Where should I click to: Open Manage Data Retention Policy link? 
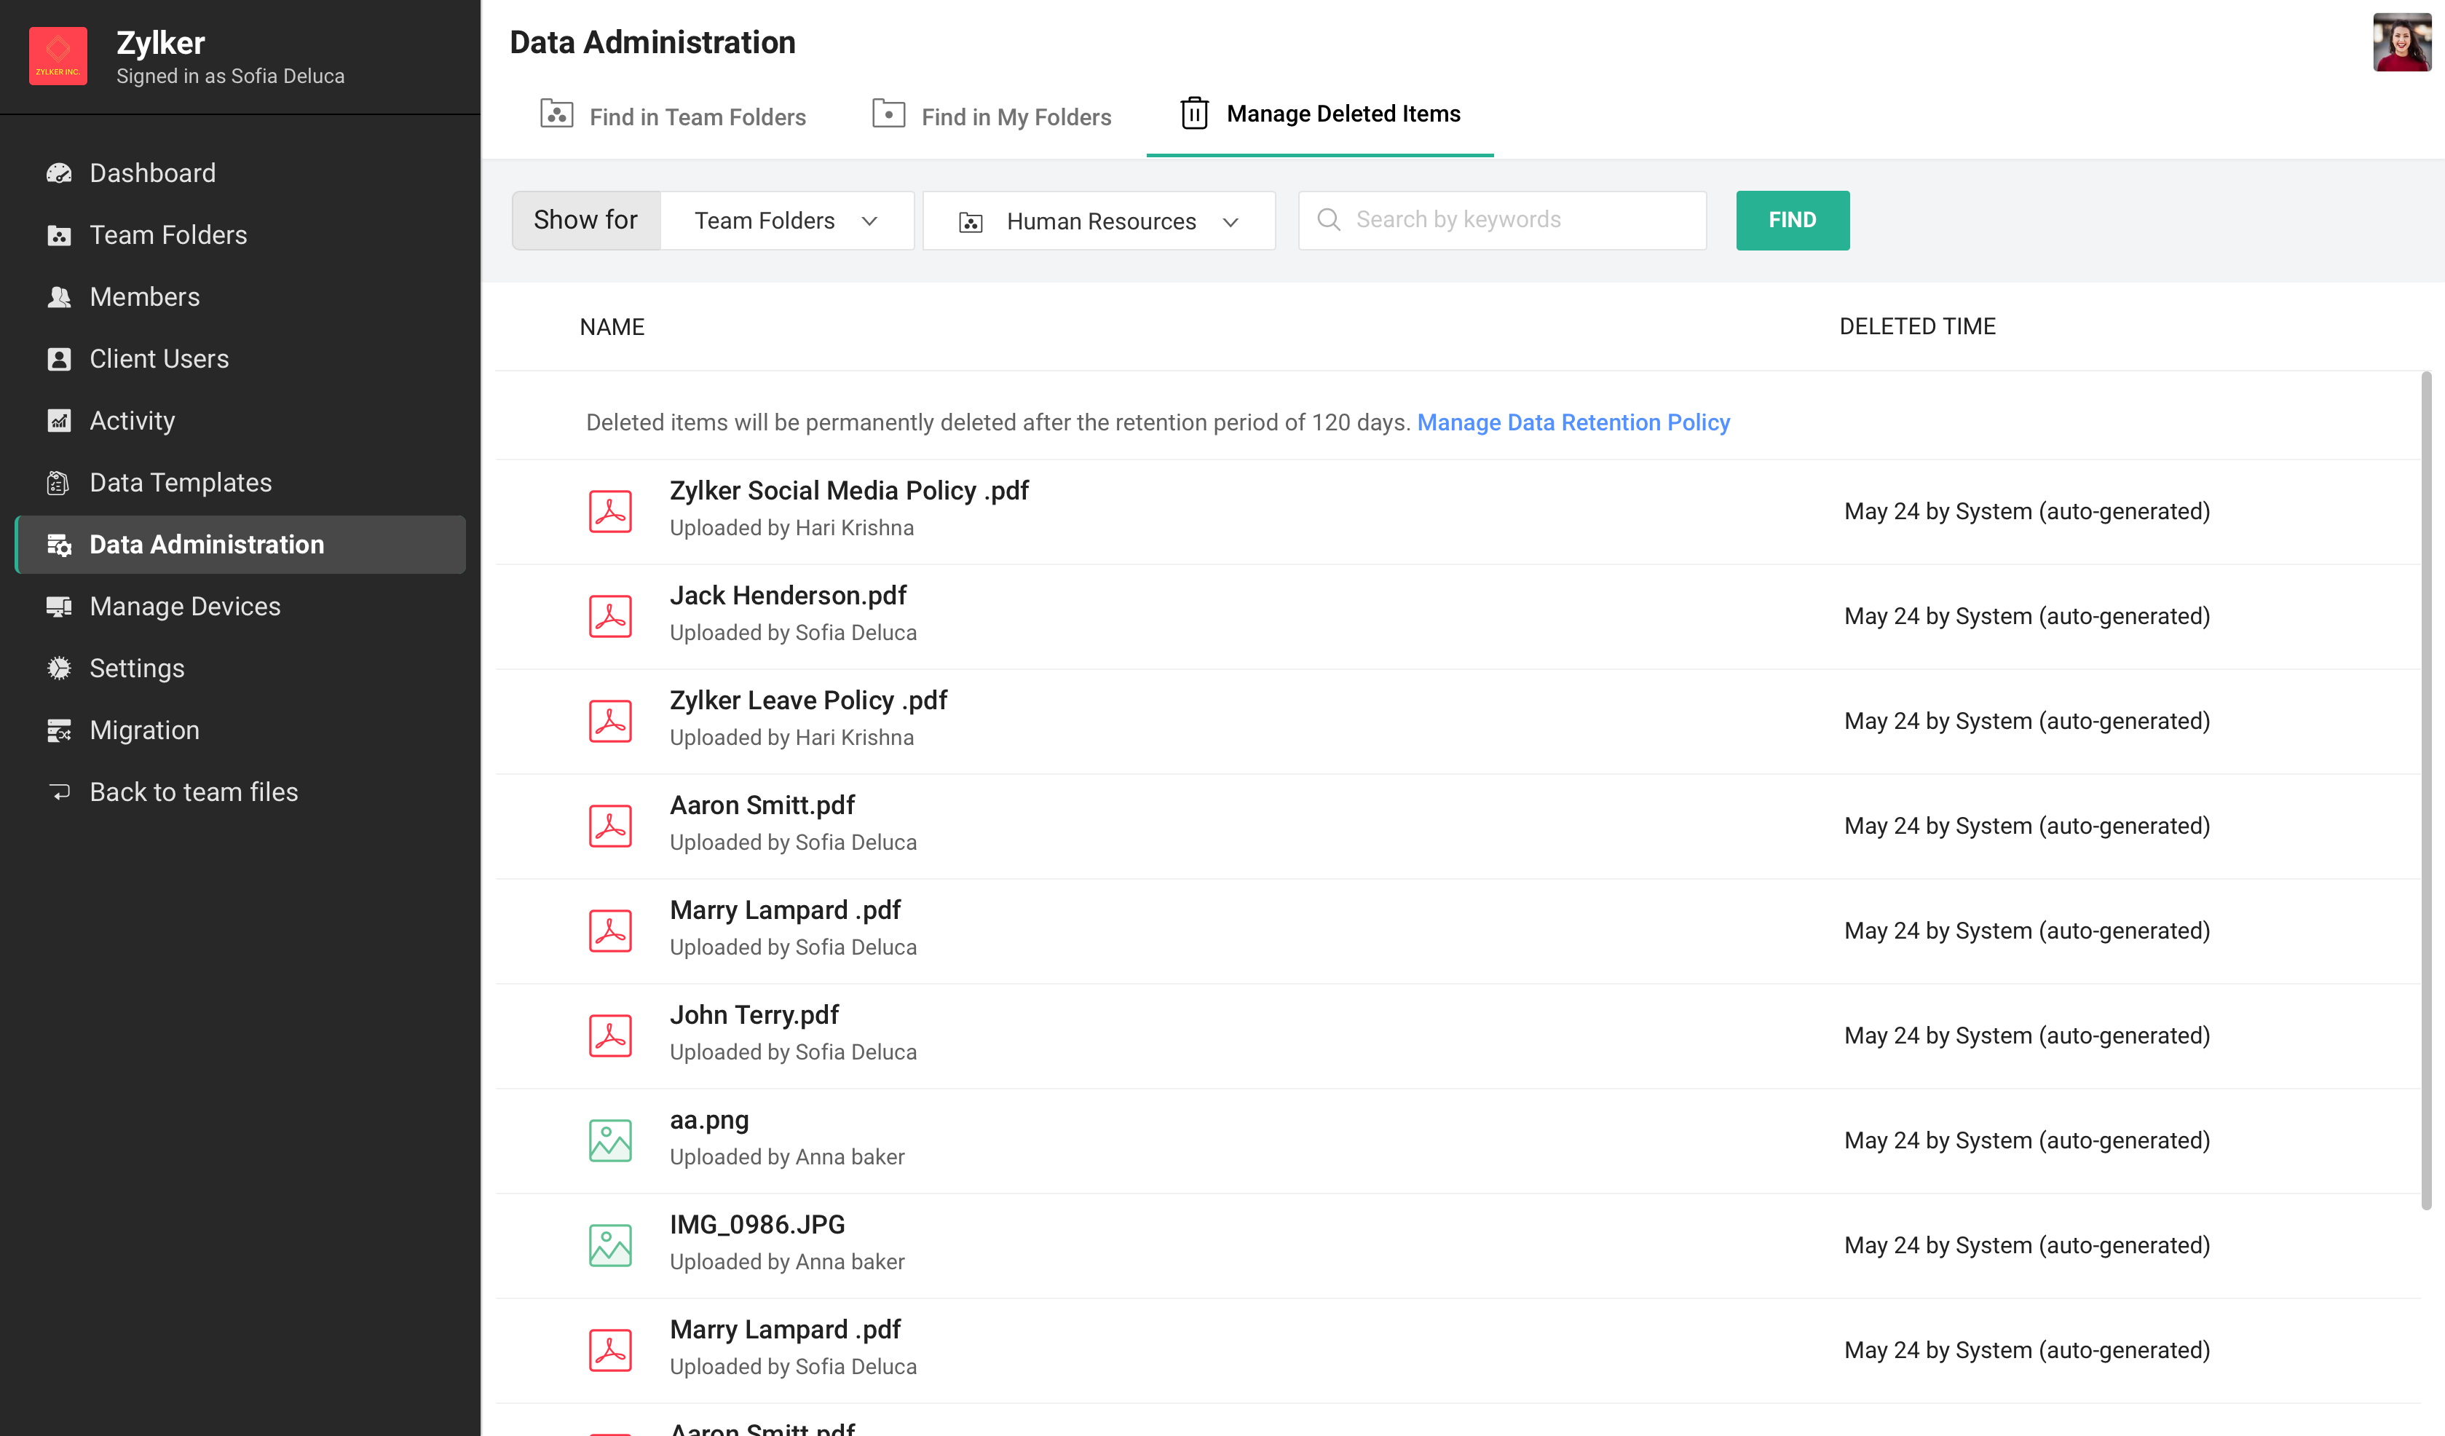(1573, 422)
